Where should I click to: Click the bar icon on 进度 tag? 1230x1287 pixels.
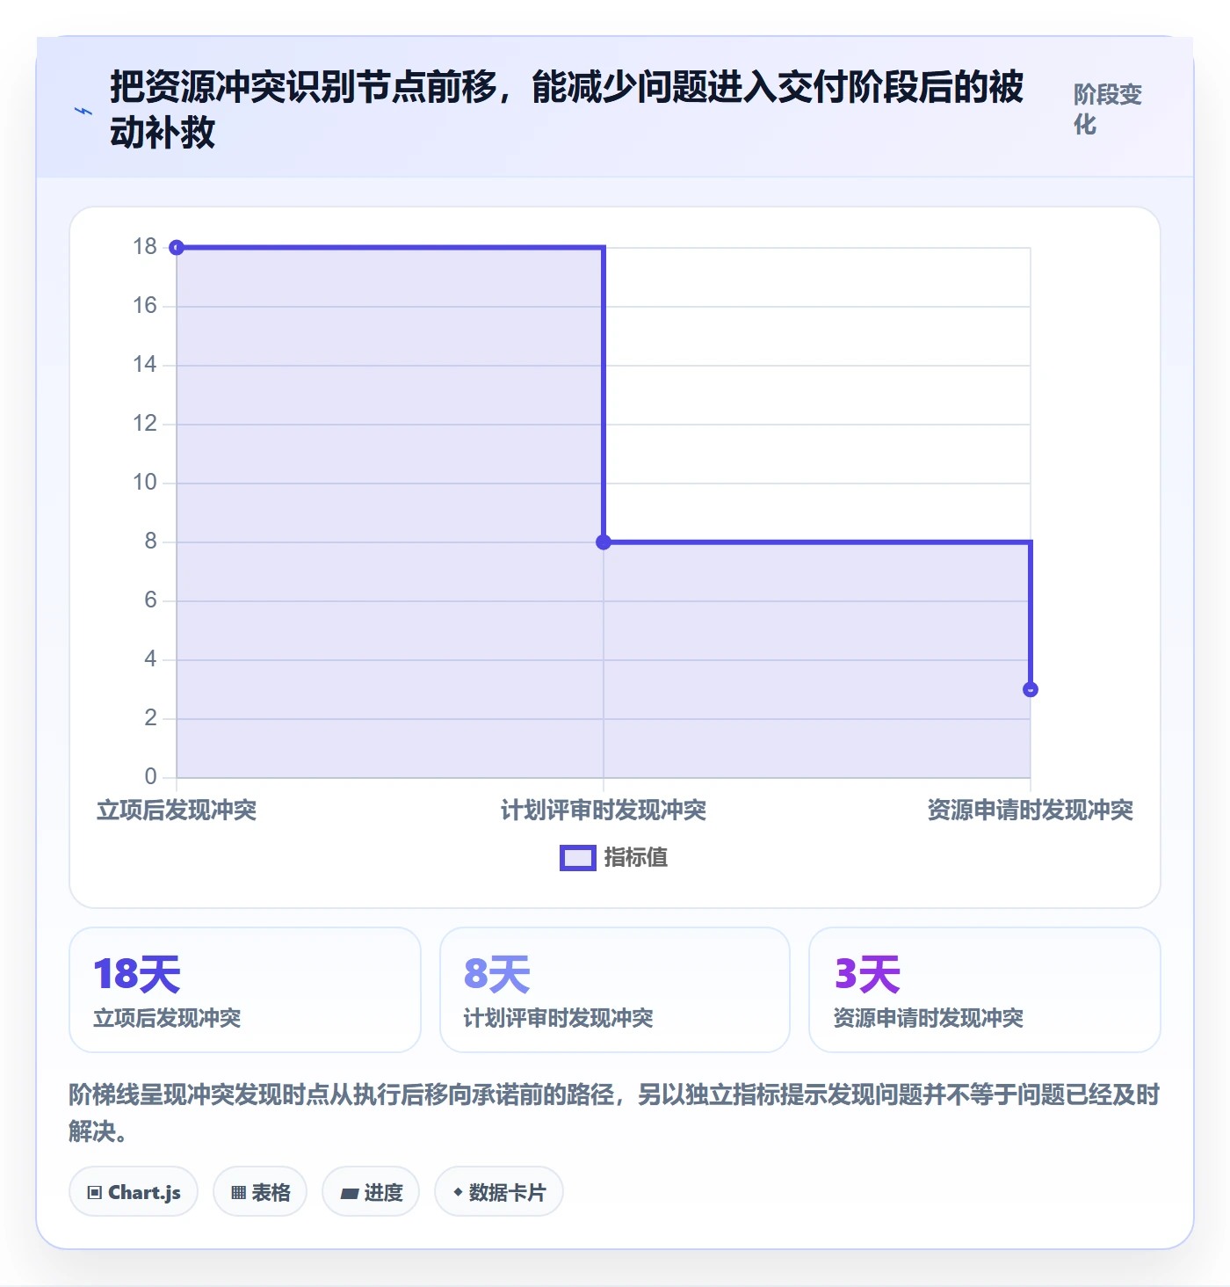pyautogui.click(x=350, y=1193)
